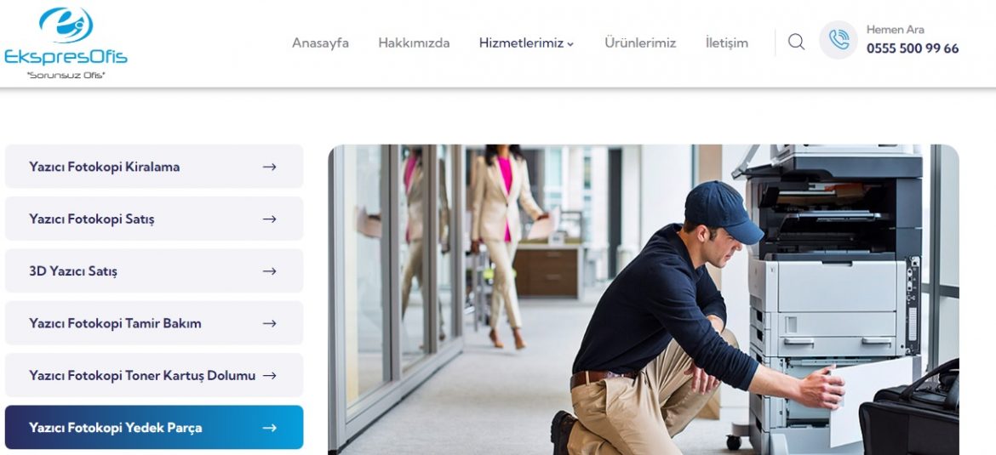Click arrow beside 3D Yazıcı Satış
996x455 pixels.
click(269, 271)
